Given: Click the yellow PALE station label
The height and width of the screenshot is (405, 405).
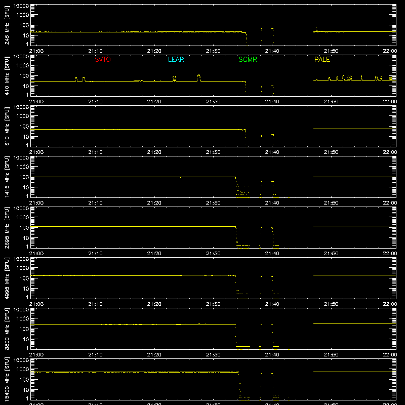Looking at the screenshot, I should point(322,59).
